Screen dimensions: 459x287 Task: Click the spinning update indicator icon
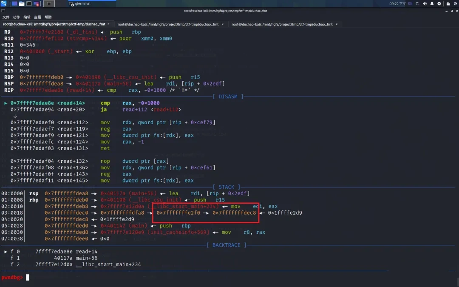(417, 3)
